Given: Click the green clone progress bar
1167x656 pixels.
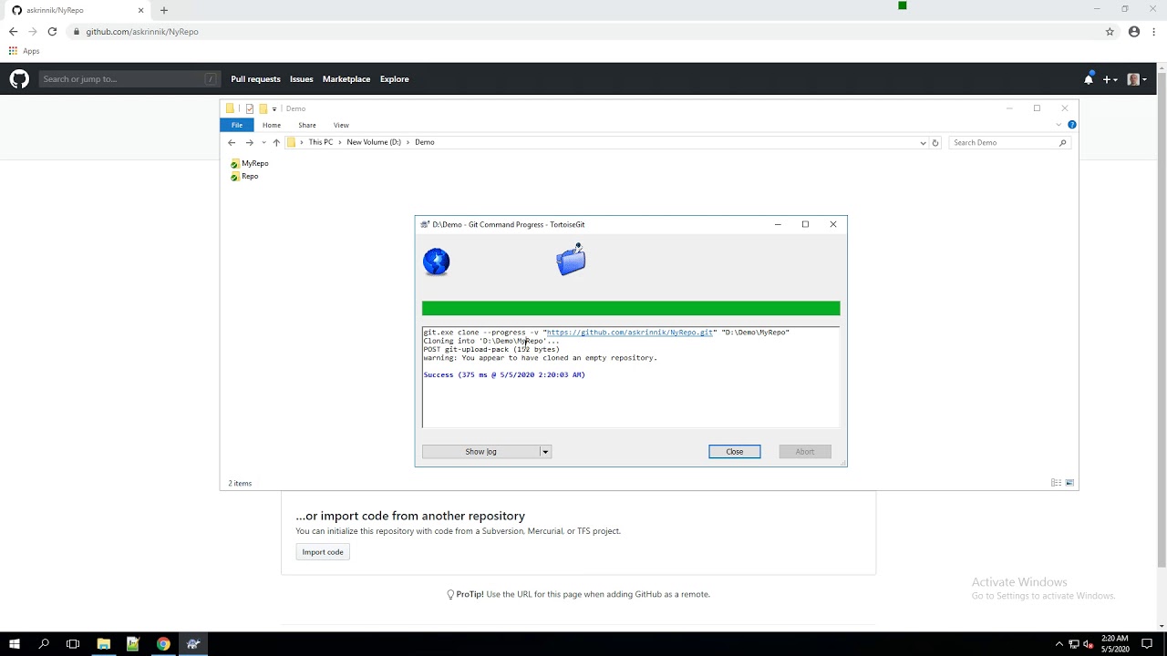Looking at the screenshot, I should click(x=631, y=309).
